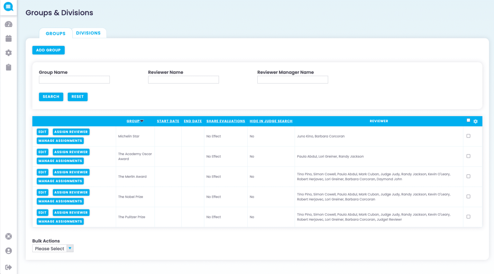Screen dimensions: 494x274
Task: Select the clipboard icon in the sidebar
Action: pyautogui.click(x=8, y=67)
